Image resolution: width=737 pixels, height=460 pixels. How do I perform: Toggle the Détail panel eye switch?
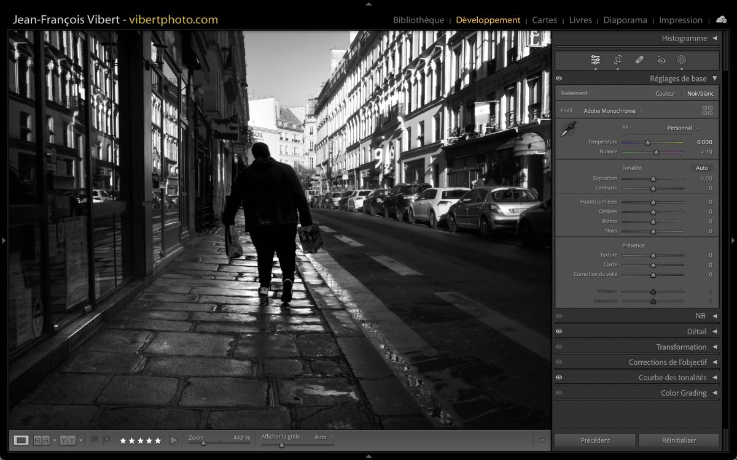pyautogui.click(x=559, y=331)
